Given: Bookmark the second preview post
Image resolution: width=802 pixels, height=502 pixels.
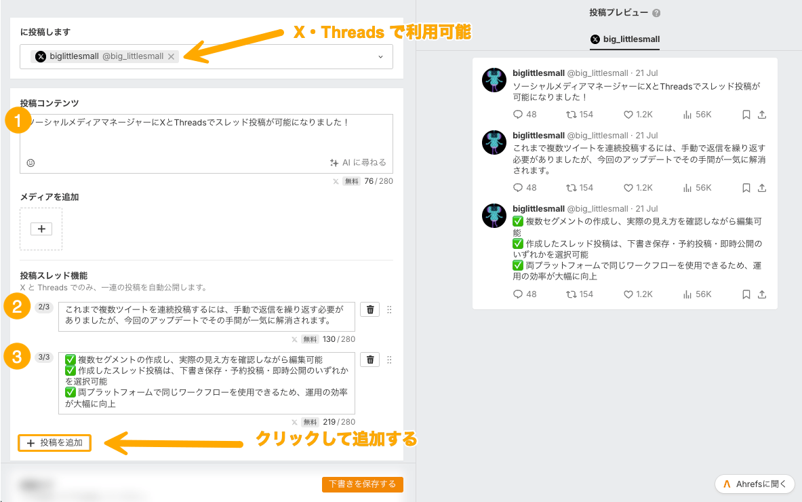Looking at the screenshot, I should [x=746, y=188].
